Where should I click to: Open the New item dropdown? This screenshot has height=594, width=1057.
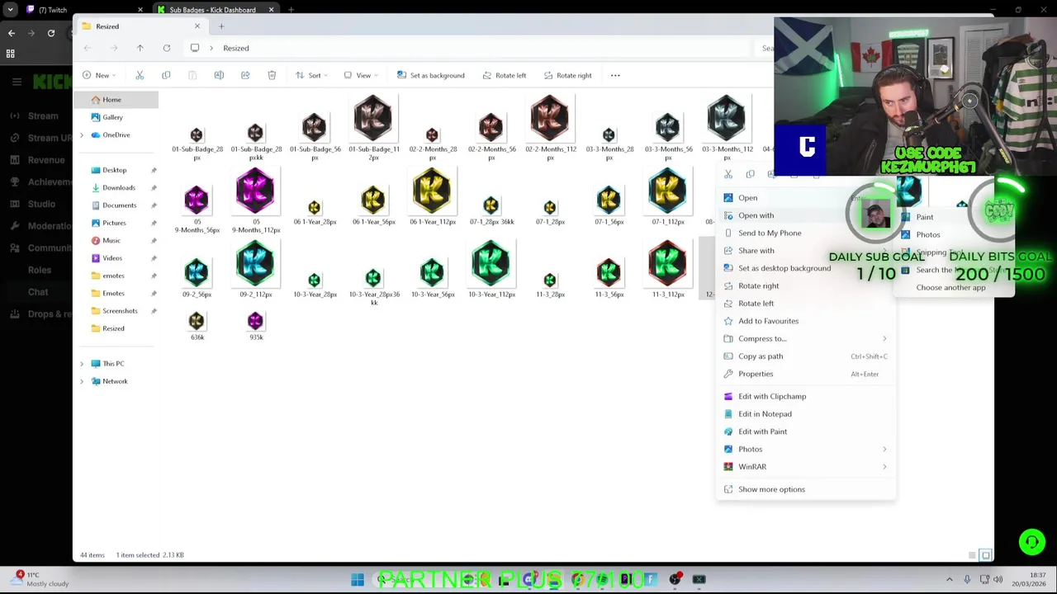tap(98, 75)
